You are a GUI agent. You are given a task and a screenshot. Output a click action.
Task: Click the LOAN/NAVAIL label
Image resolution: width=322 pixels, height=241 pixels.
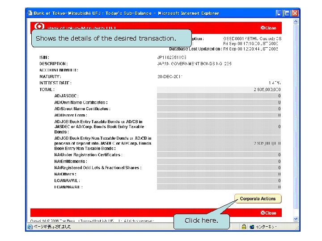point(68,187)
